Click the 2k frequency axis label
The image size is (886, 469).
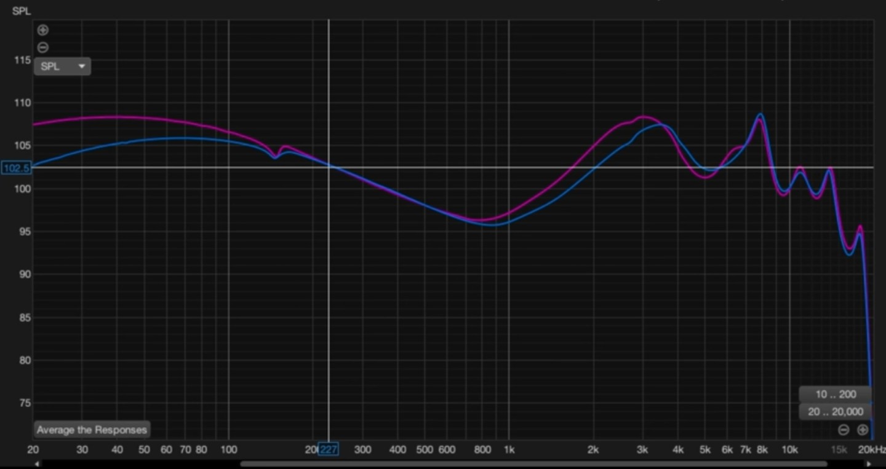tap(593, 449)
